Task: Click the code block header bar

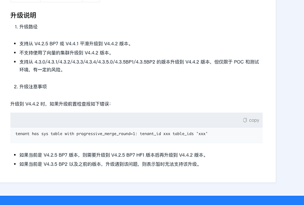Action: [137, 120]
